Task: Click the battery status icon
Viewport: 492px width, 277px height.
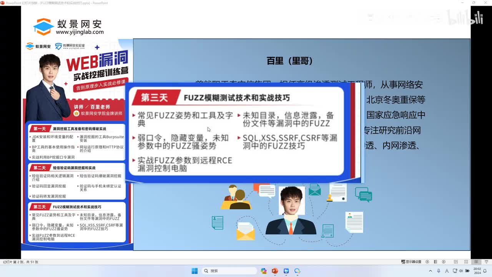Action: (x=467, y=271)
